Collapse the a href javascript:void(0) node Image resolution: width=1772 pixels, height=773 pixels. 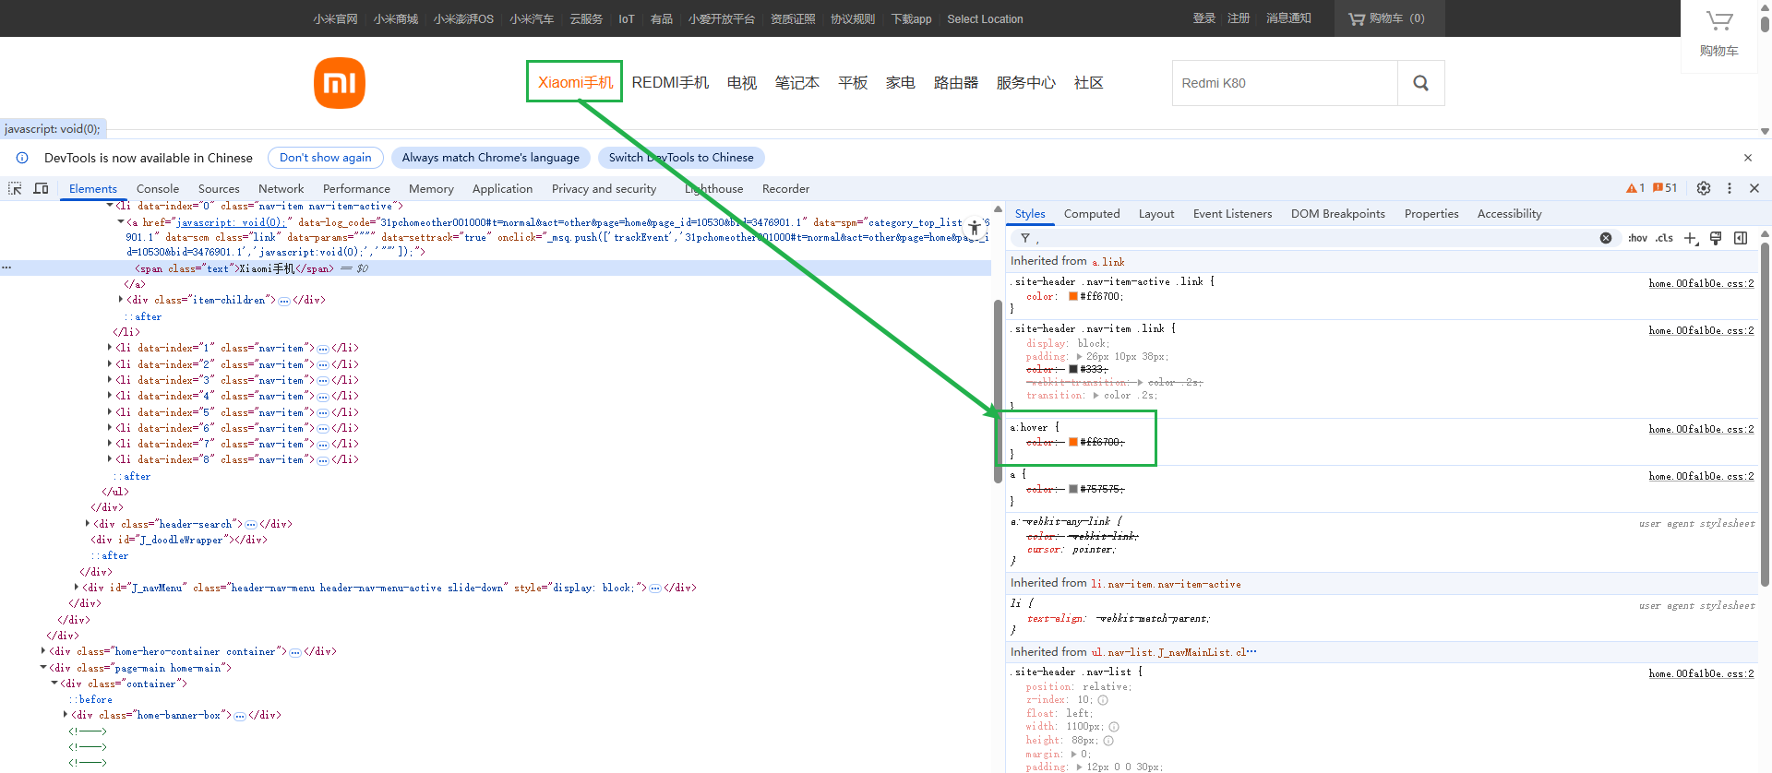(121, 221)
